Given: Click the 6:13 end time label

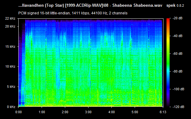Looking at the screenshot, I should point(163,112).
